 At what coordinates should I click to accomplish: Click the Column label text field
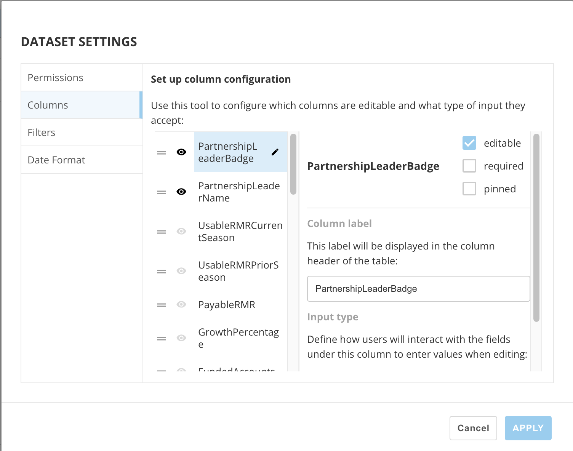coord(418,289)
